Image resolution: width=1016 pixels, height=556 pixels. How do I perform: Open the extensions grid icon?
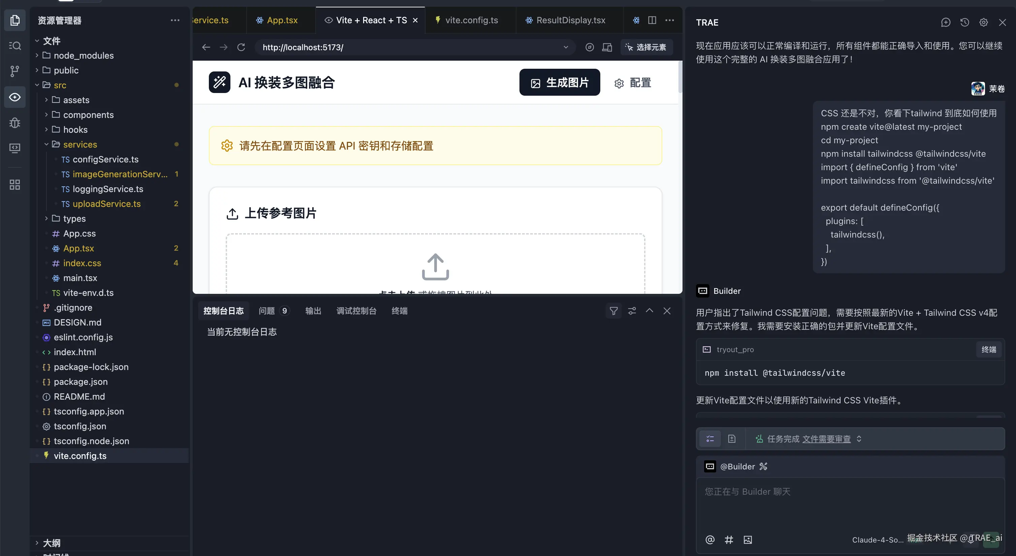(14, 185)
